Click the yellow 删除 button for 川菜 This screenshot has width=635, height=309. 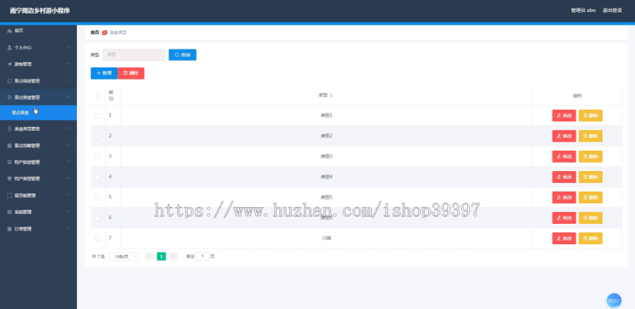[591, 239]
